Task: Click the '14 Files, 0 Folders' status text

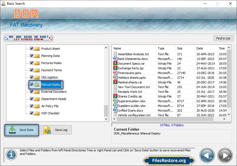Action: click(x=171, y=125)
